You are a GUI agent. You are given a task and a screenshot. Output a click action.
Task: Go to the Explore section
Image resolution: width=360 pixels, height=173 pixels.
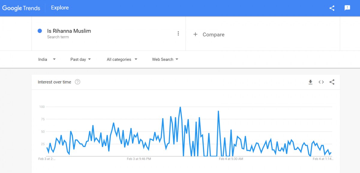pyautogui.click(x=60, y=8)
